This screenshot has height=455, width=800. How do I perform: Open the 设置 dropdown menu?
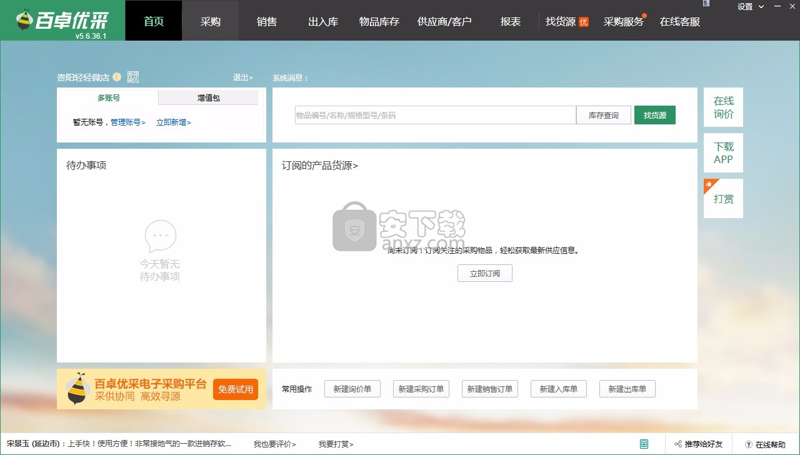click(750, 7)
